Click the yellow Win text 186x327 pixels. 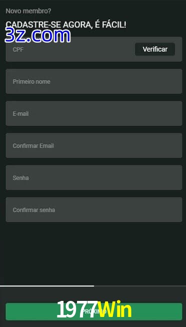pos(114,310)
